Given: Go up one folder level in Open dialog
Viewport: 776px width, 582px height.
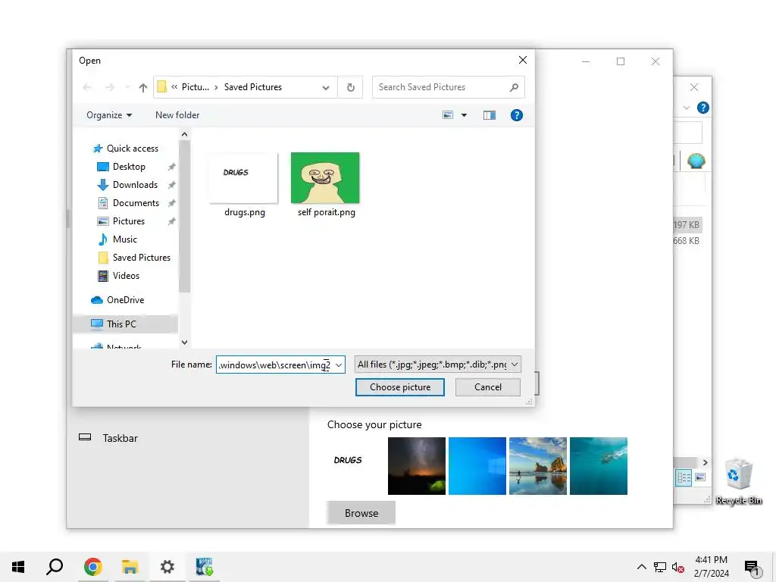Looking at the screenshot, I should tap(143, 88).
